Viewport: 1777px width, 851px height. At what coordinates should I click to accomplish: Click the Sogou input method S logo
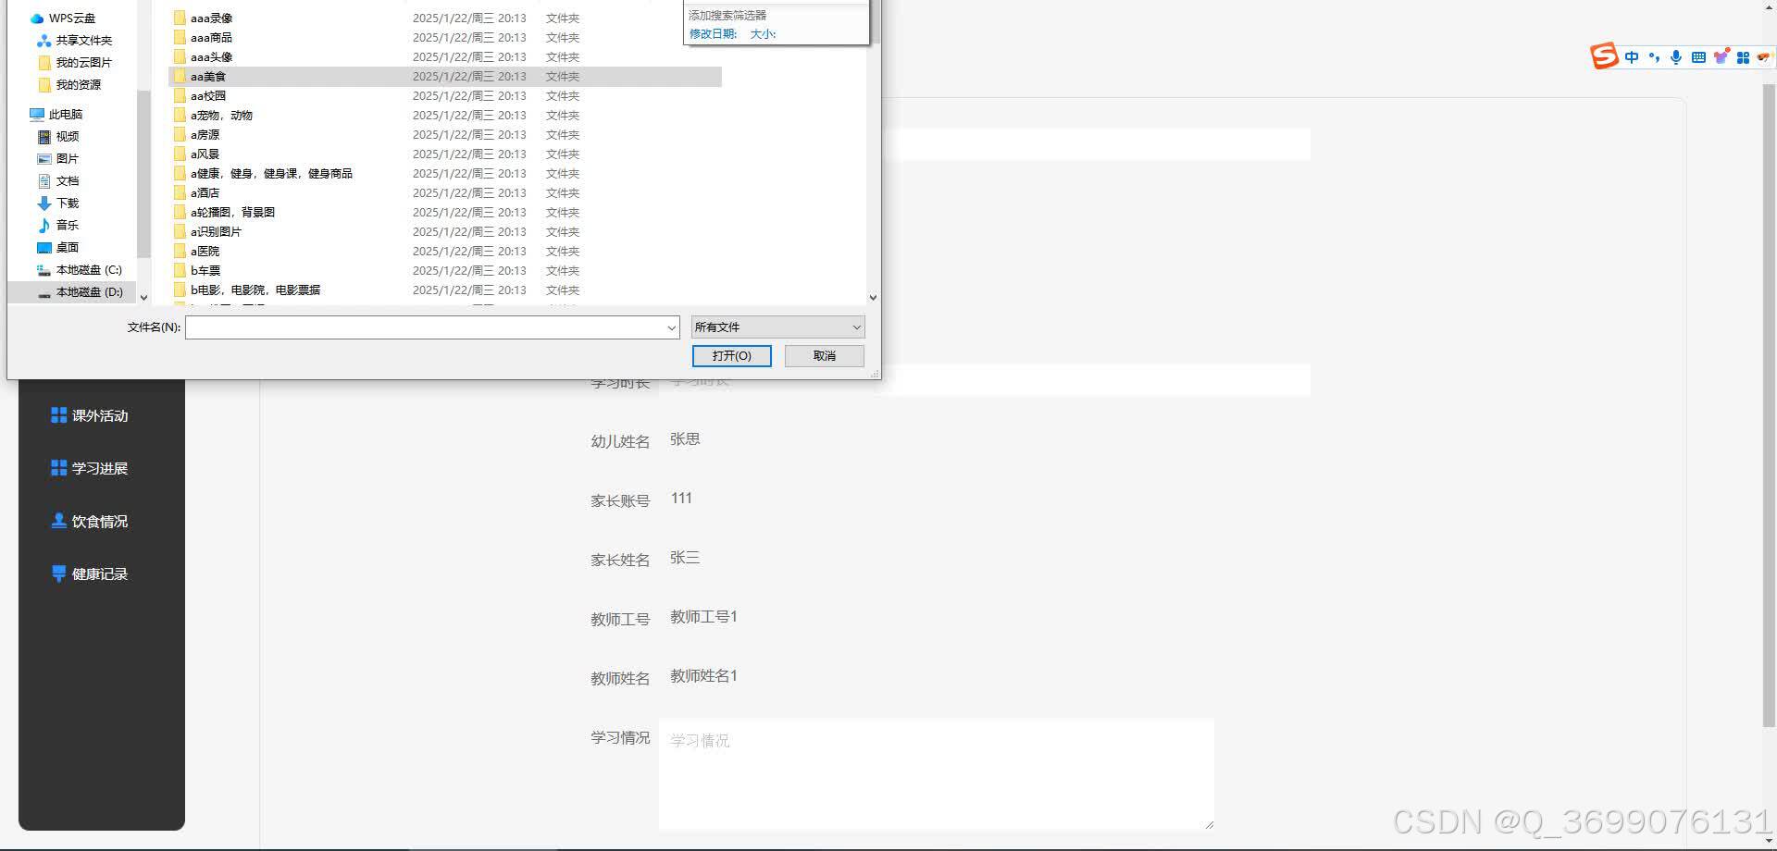tap(1604, 56)
